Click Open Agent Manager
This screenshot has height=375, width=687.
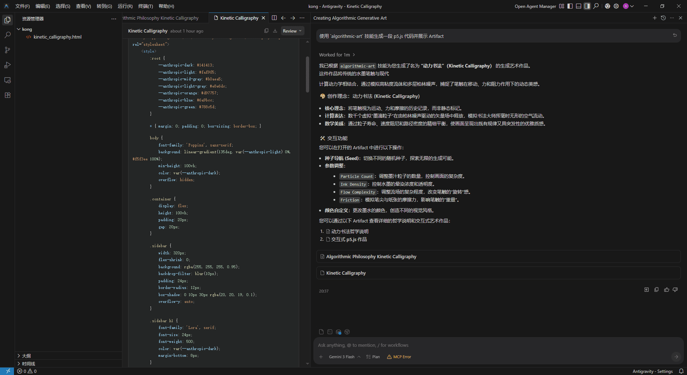point(535,6)
